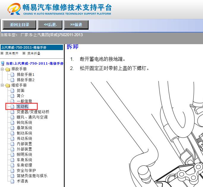Click the 畅易 platform logo icon

[x=14, y=9]
